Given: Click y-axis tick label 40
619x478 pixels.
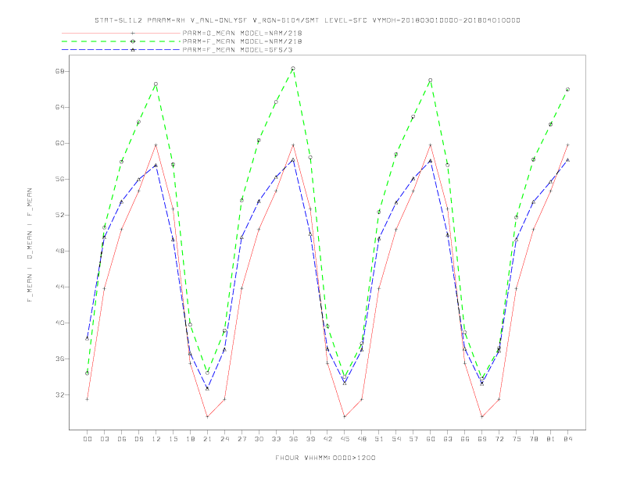Looking at the screenshot, I should click(x=59, y=323).
